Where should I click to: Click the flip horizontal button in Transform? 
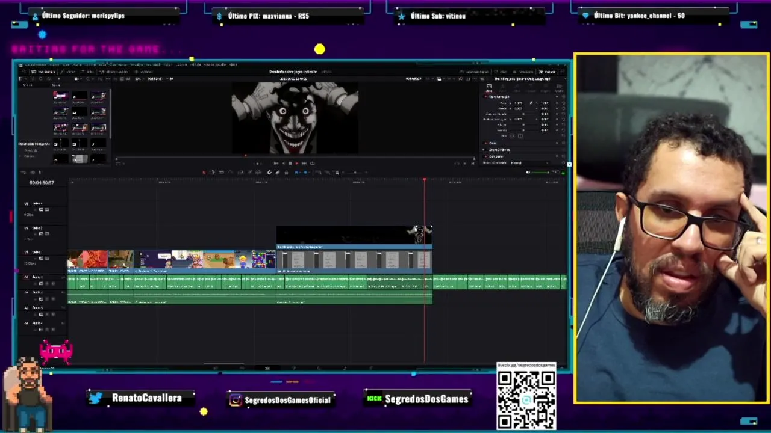[512, 136]
